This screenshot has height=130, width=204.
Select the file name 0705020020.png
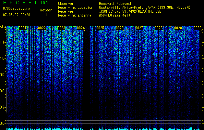pos(17,9)
